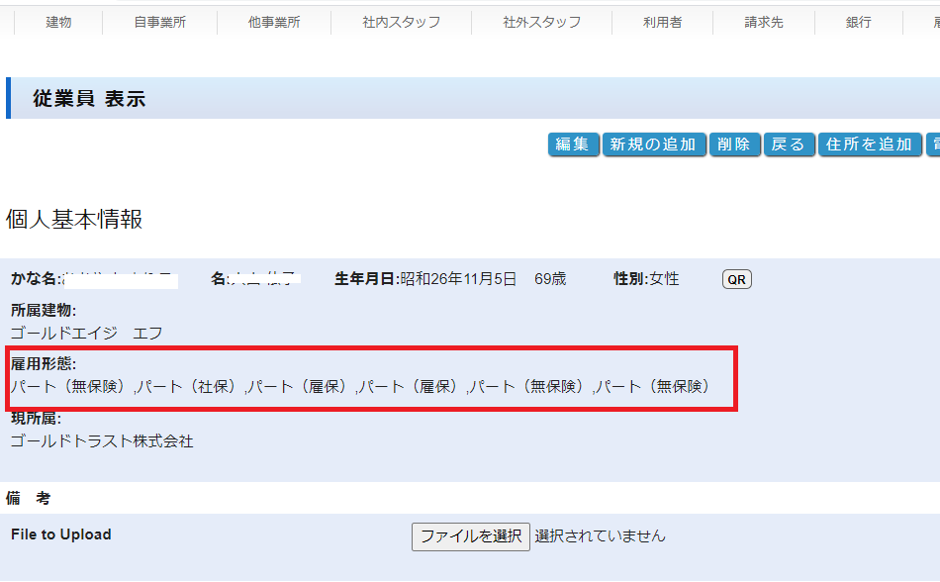This screenshot has height=582, width=940.
Task: Click the 従業員 表示 page heading
Action: tap(89, 99)
